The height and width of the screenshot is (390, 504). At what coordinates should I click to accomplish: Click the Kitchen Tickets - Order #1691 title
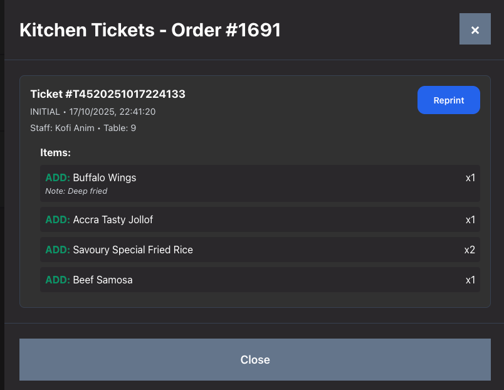pos(149,29)
